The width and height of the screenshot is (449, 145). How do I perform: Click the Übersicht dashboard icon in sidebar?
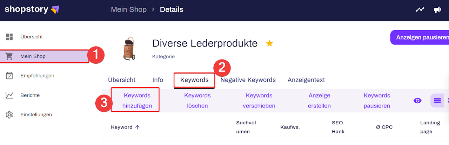point(9,37)
